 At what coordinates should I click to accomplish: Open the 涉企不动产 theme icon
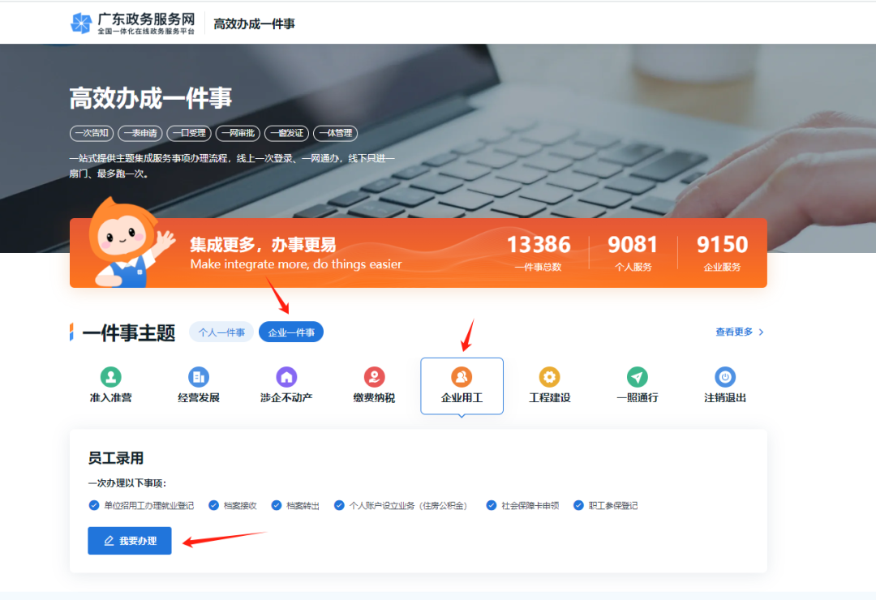pos(286,377)
